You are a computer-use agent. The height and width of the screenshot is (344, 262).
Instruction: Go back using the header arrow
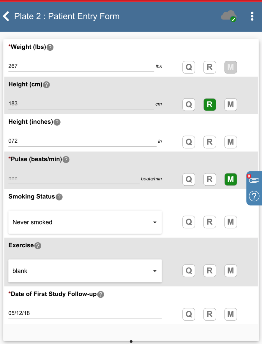(x=6, y=16)
